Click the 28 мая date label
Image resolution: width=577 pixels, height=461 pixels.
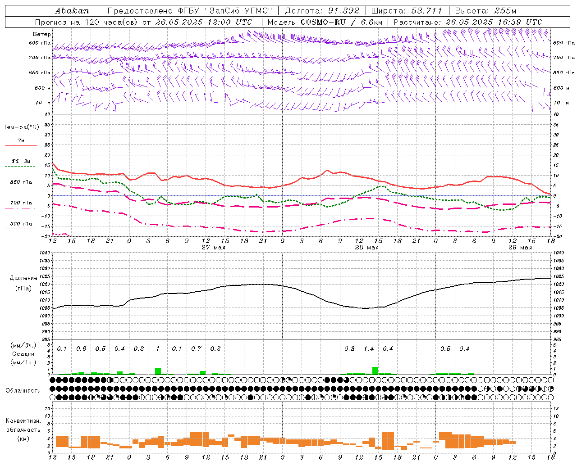(366, 247)
